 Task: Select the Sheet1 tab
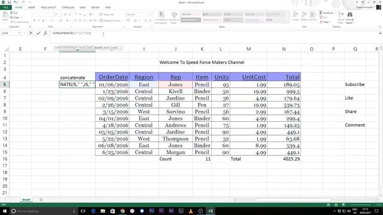click(26, 199)
